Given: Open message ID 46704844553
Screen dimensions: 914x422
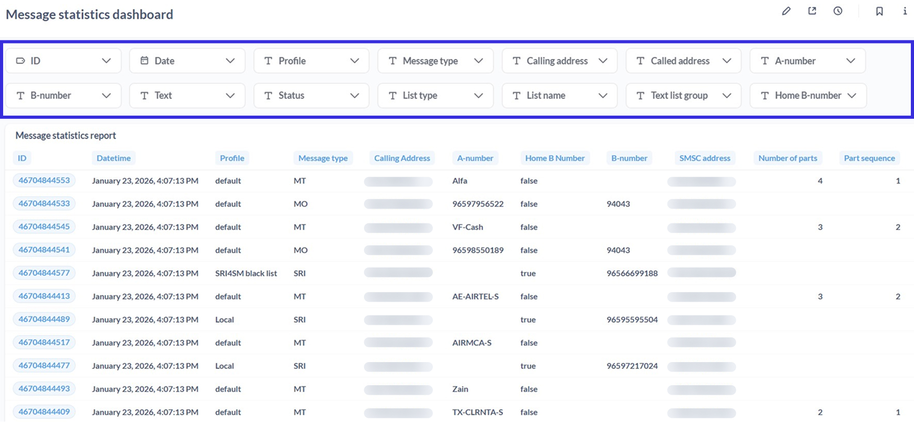Looking at the screenshot, I should 44,180.
